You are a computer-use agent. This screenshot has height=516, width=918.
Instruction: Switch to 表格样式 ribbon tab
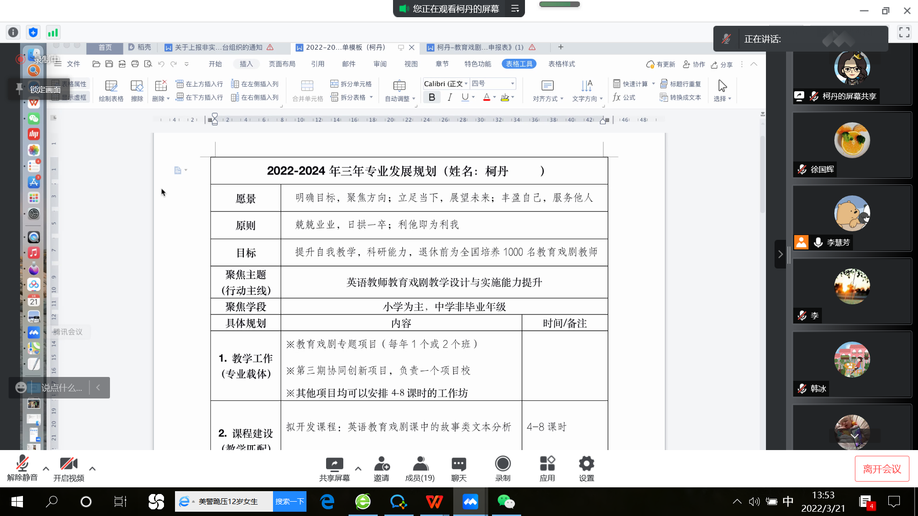coord(561,64)
